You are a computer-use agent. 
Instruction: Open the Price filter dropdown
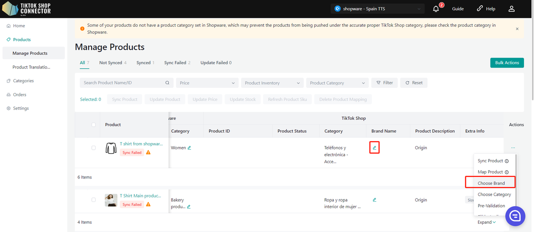click(207, 83)
